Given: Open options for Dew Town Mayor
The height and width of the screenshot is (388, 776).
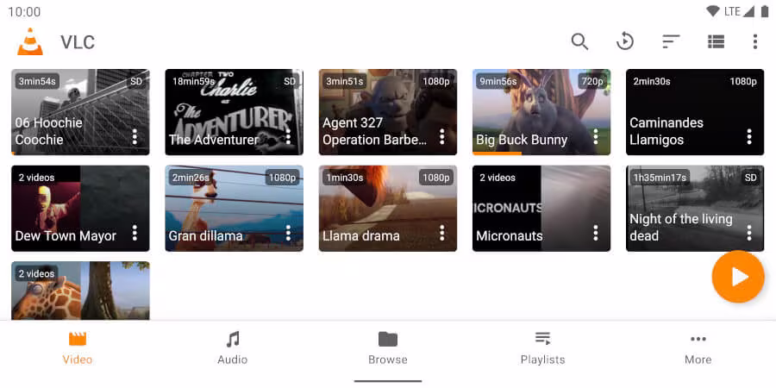Looking at the screenshot, I should pyautogui.click(x=135, y=233).
